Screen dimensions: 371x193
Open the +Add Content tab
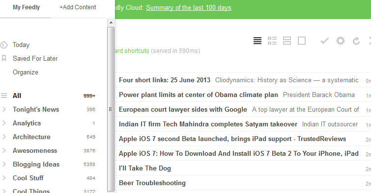(78, 7)
